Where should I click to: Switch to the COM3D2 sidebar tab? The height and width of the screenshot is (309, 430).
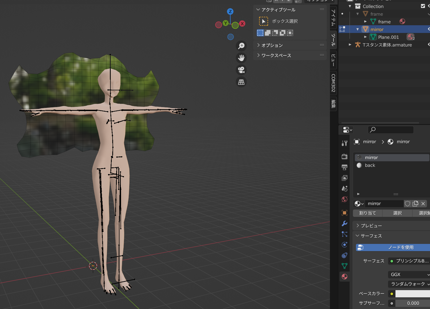(x=333, y=83)
